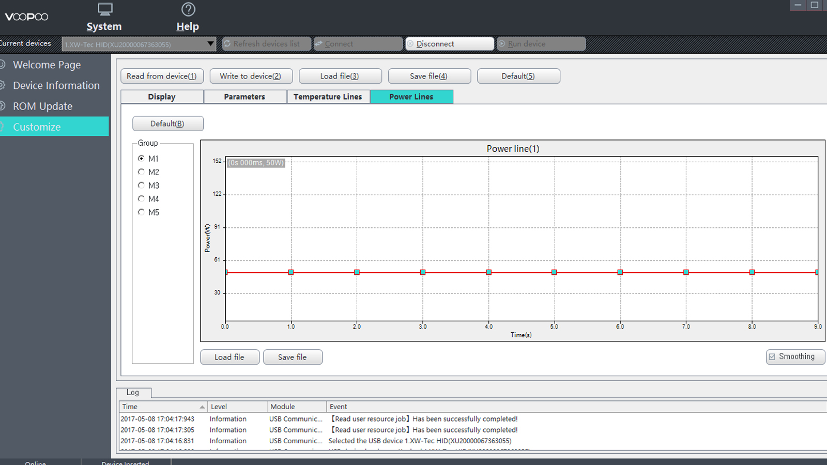The image size is (827, 465).
Task: Click power line point at 4.0 seconds
Action: click(488, 272)
